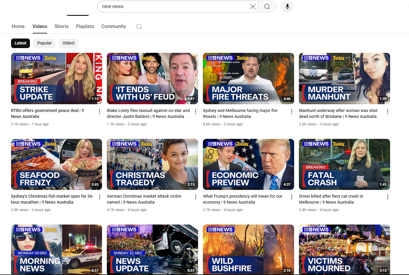
Task: Open the options menu for Blake Lively lawsuit video
Action: click(x=196, y=111)
